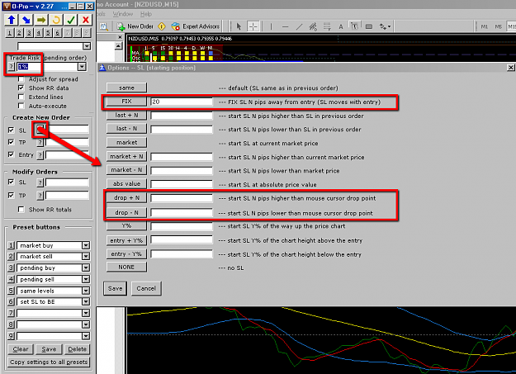Expand the empty preset 7 dropdown

tap(86, 313)
